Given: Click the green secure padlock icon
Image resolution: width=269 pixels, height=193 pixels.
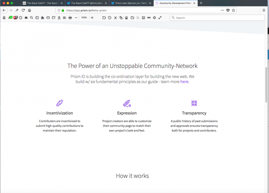Looking at the screenshot, I should tap(63, 10).
